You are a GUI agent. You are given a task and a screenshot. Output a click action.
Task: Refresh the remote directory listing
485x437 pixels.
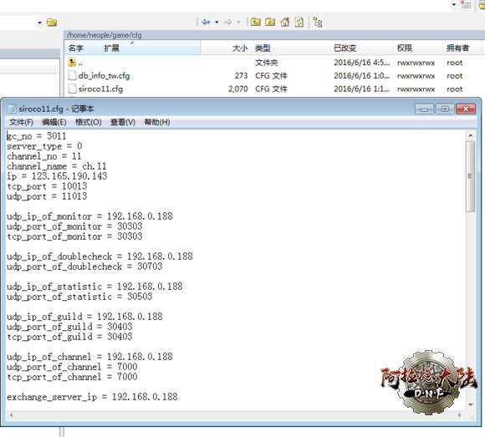(299, 22)
